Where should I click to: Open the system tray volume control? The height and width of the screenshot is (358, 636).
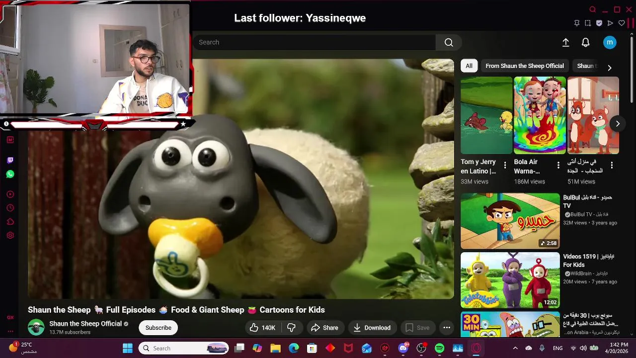[x=583, y=348]
